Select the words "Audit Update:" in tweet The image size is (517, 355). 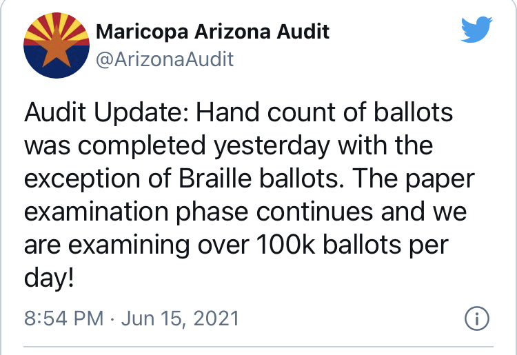[x=106, y=113]
